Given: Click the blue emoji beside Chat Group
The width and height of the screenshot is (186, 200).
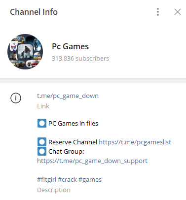Looking at the screenshot, I should 42,151.
